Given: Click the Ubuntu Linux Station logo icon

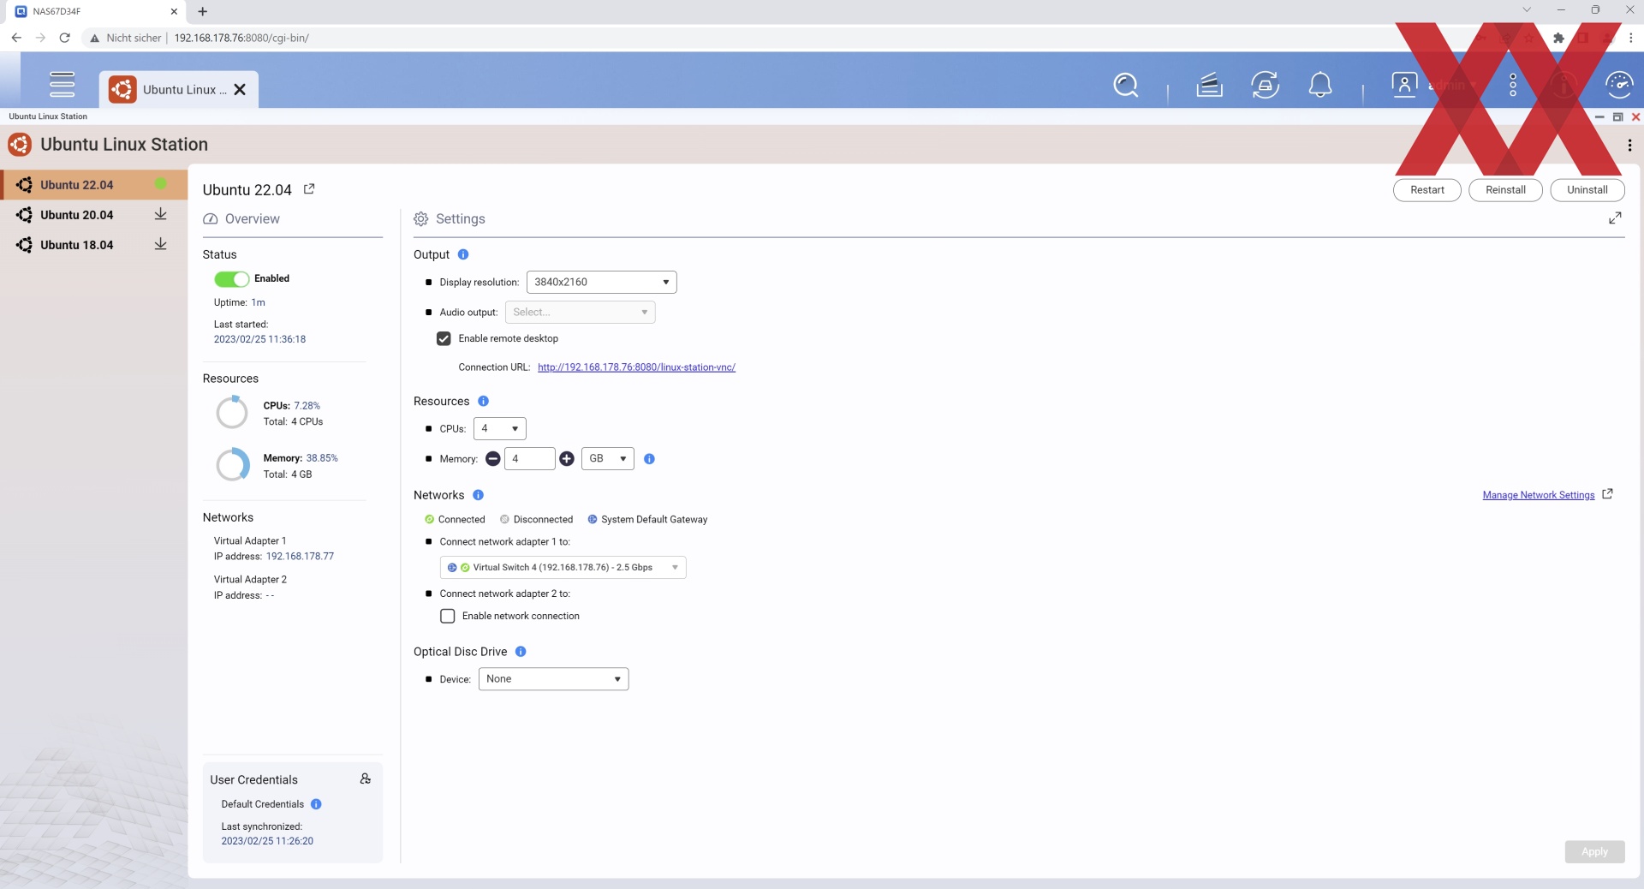Looking at the screenshot, I should pos(19,144).
